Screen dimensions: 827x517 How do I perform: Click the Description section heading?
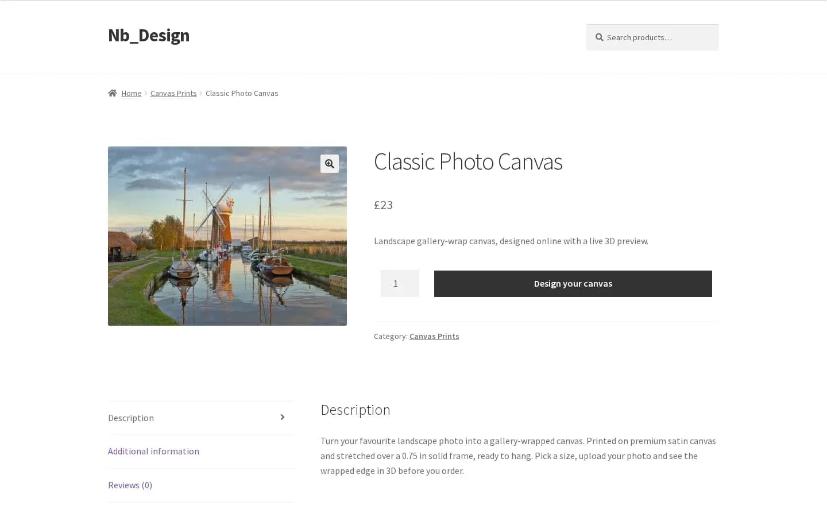click(x=355, y=410)
